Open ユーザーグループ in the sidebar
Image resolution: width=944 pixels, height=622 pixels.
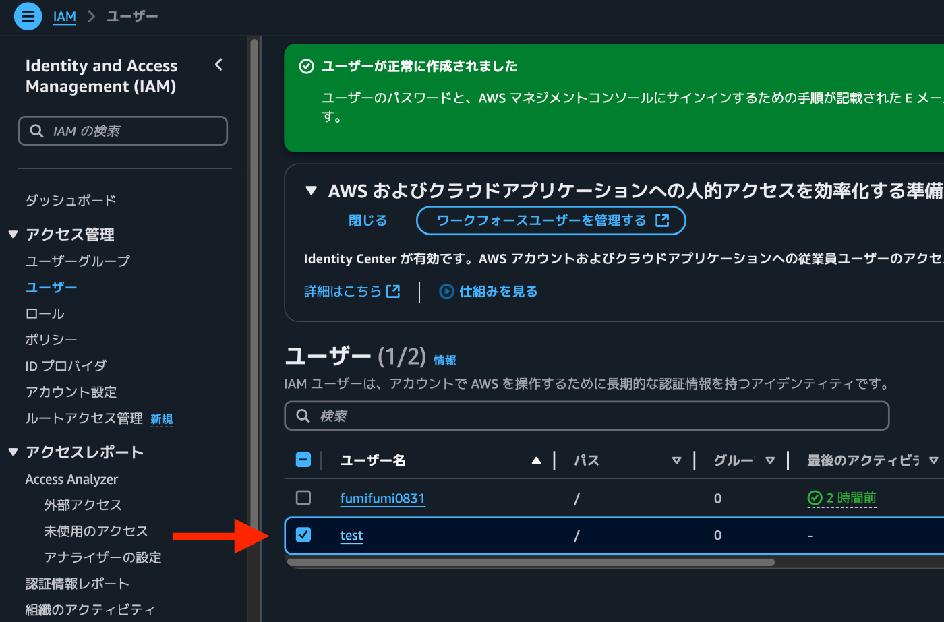point(78,261)
